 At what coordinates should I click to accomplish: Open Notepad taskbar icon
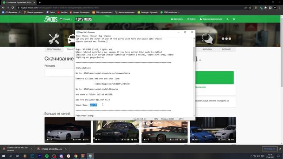tap(90, 156)
